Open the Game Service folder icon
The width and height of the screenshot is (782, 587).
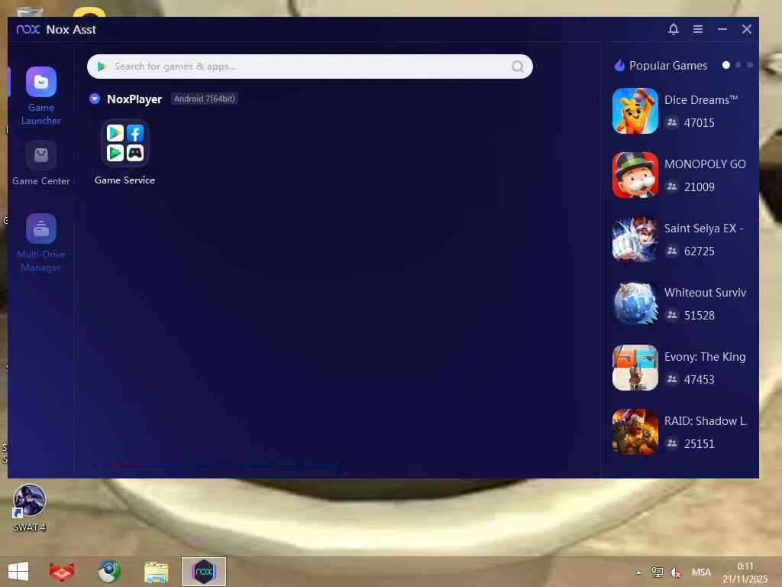point(124,143)
